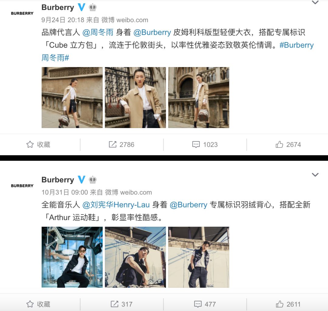Viewport: 328px width, 311px height.
Task: Click the crown membership icon on second post
Action: (x=93, y=180)
